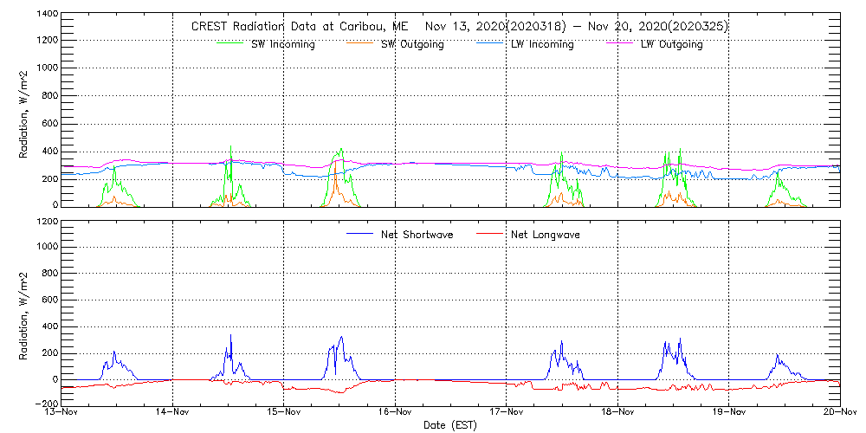Click the Net Shortwave legend label
866x433 pixels.
click(418, 235)
